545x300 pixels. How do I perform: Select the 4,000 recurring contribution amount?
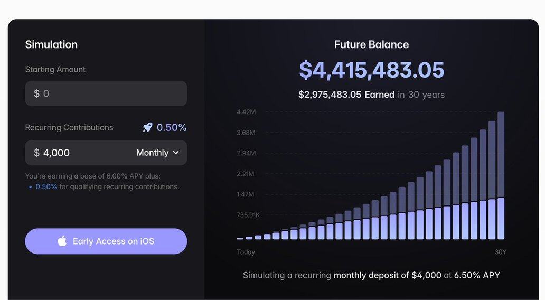click(57, 153)
